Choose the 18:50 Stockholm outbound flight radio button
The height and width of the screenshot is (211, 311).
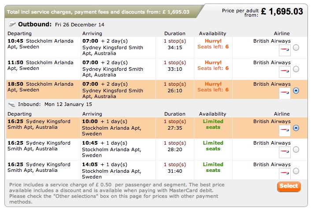[296, 91]
